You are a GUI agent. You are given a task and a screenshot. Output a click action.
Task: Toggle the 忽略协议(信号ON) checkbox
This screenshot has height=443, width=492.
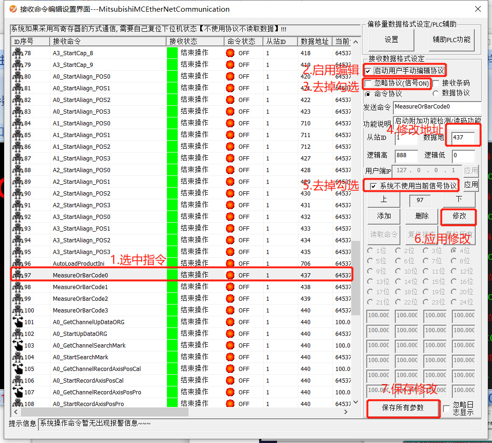(369, 83)
